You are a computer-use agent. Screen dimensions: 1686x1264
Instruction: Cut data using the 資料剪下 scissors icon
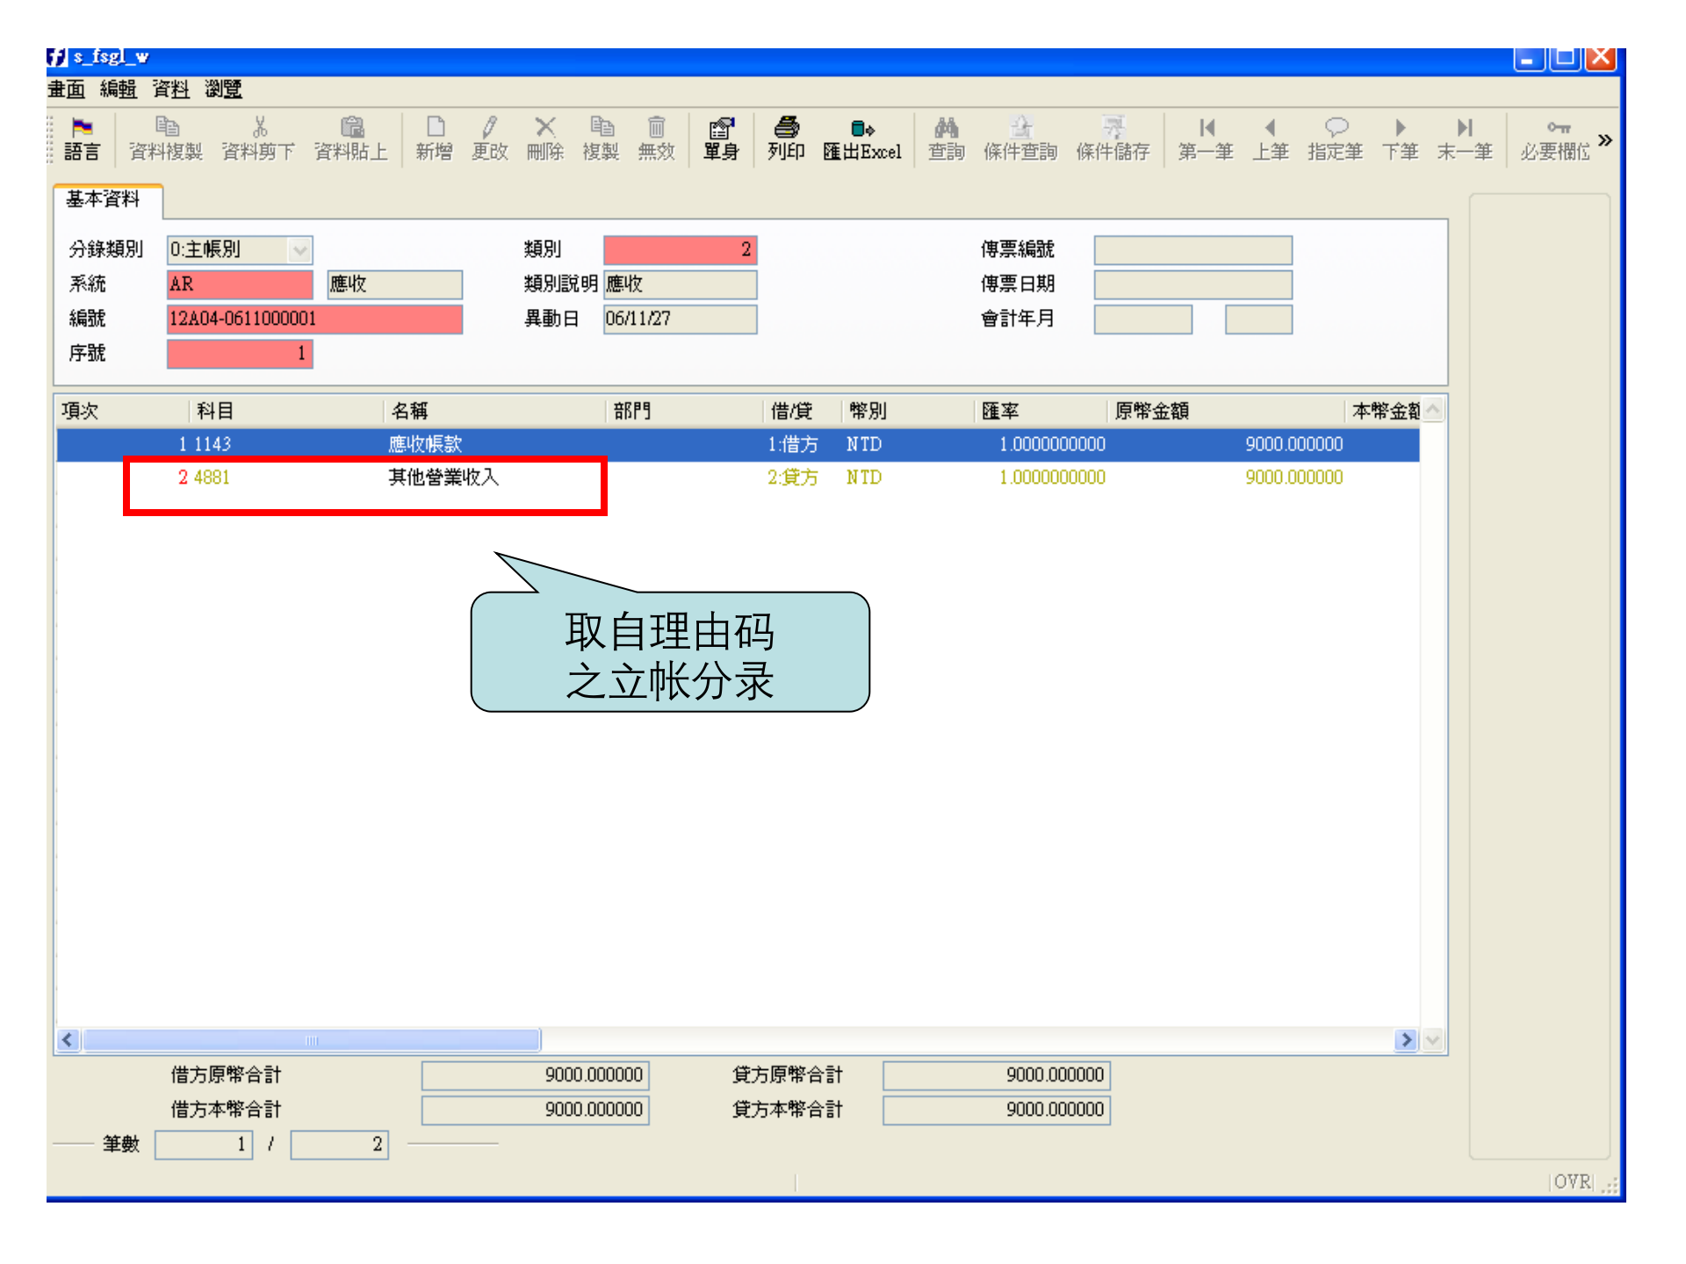(x=259, y=139)
